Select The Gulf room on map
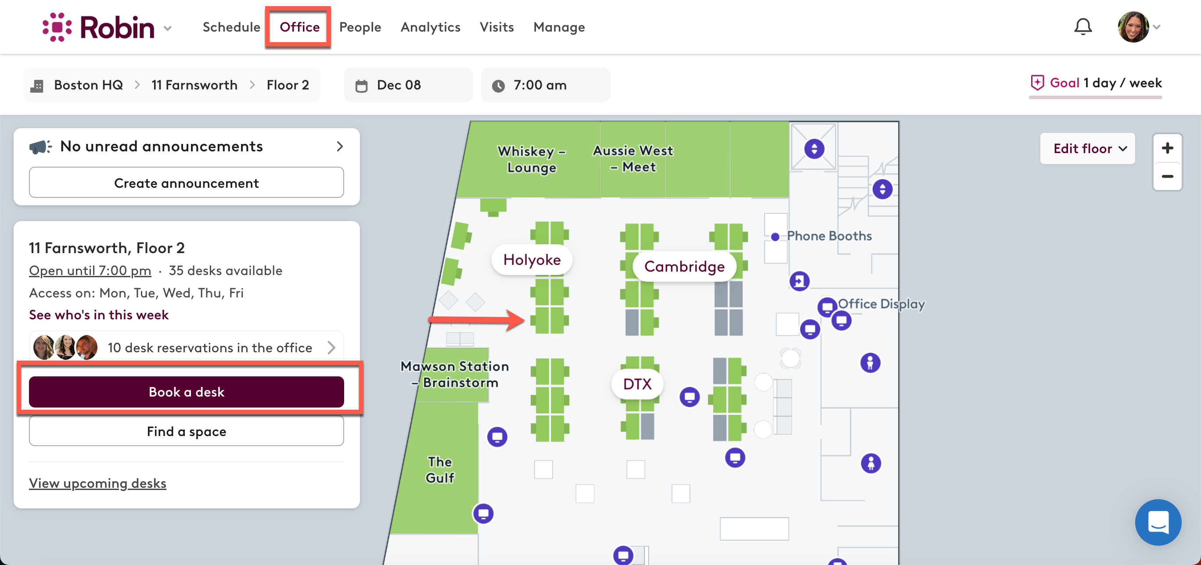 click(440, 469)
